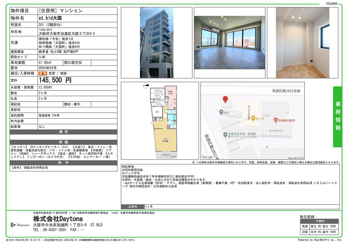Image resolution: width=350 pixels, height=244 pixels.
Task: Click the 浪速区第2833号線 road label on map
Action: [286, 91]
